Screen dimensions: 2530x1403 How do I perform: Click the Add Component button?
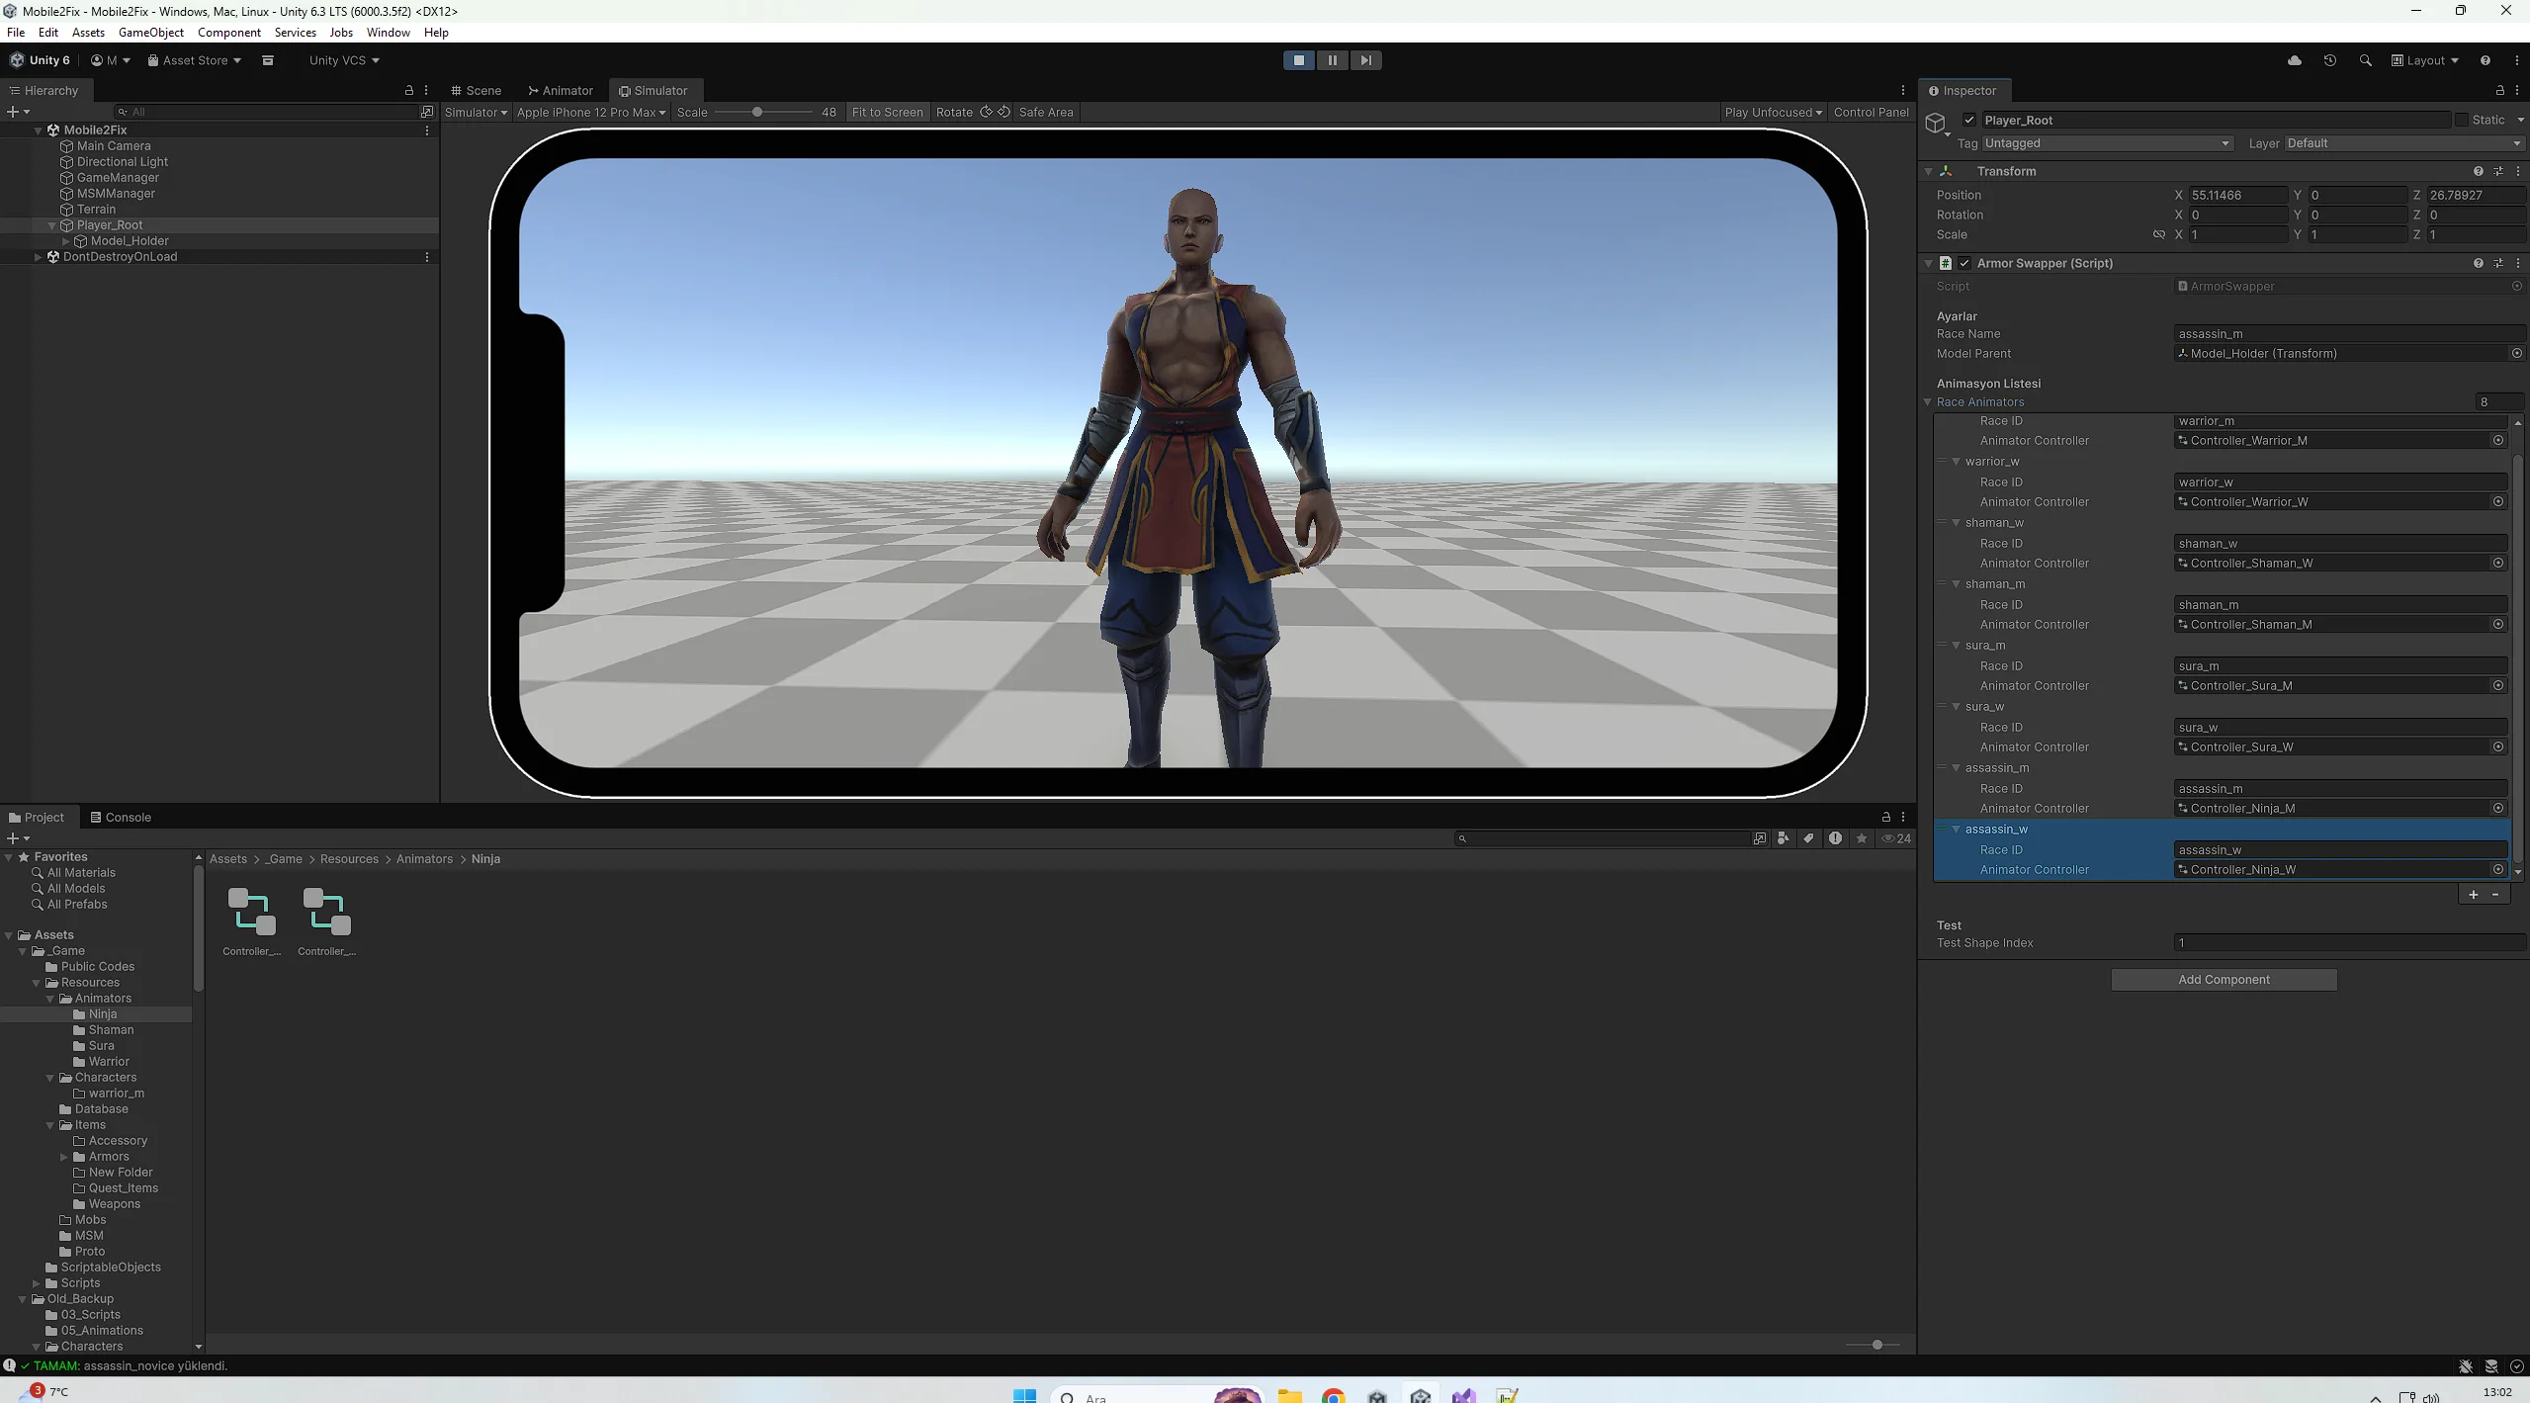point(2223,979)
